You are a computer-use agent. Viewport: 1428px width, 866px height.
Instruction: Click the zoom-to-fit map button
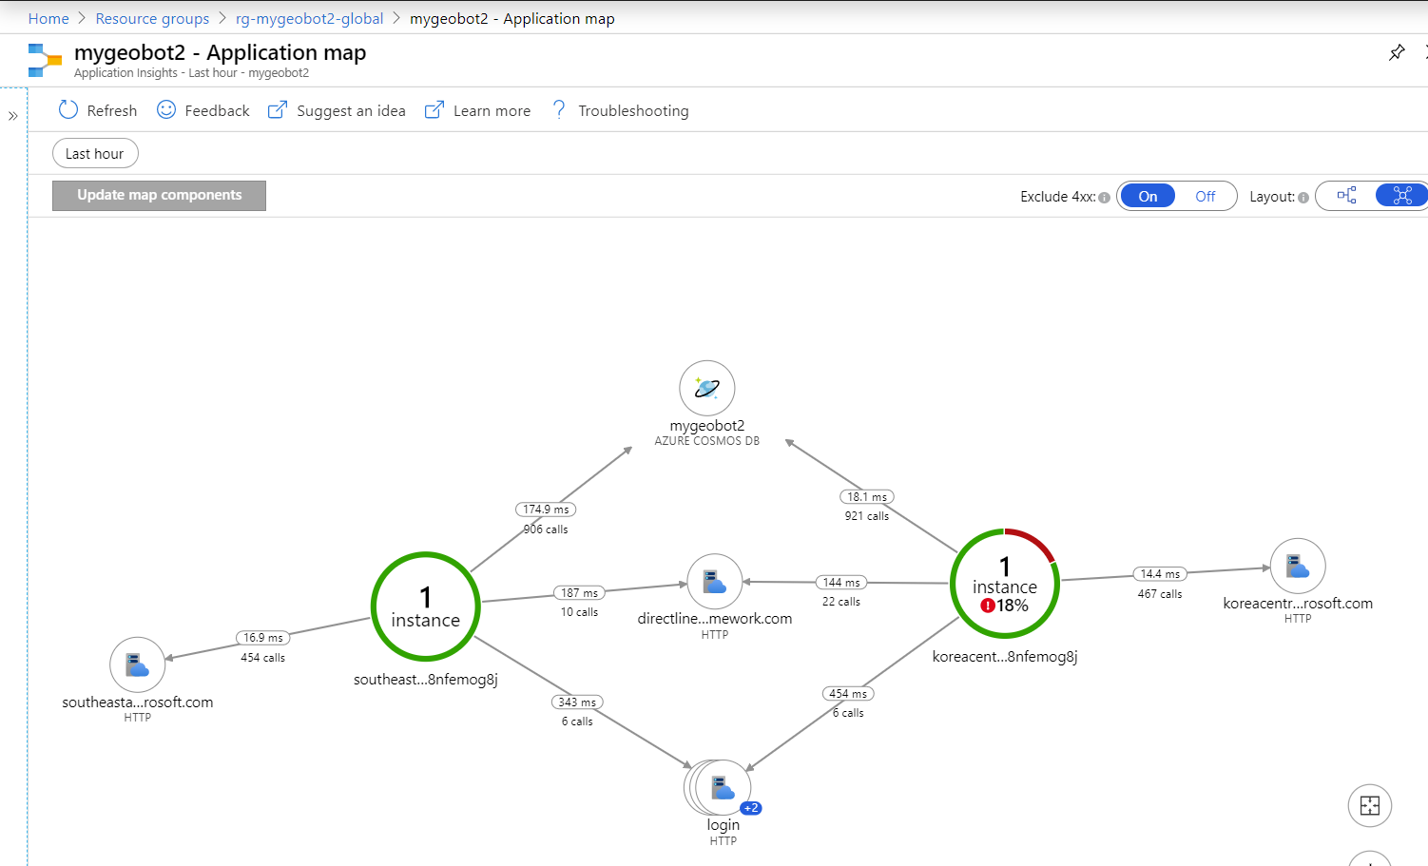coord(1369,805)
